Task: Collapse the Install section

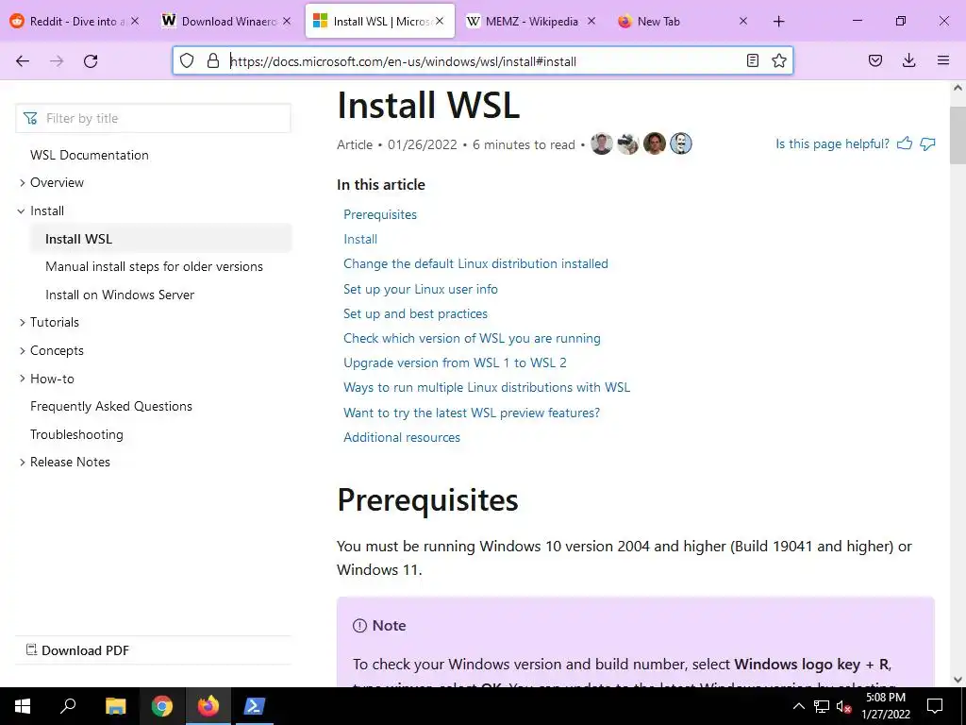Action: [x=22, y=211]
